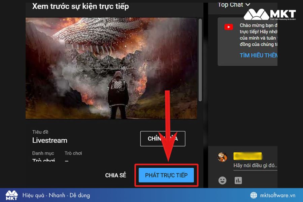Screen dimensions: 303x202
Task: Open the emoji picker smiley icon
Action: pyautogui.click(x=222, y=180)
